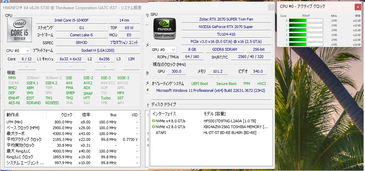Click the TU104-410 GPU chip field

point(226,34)
